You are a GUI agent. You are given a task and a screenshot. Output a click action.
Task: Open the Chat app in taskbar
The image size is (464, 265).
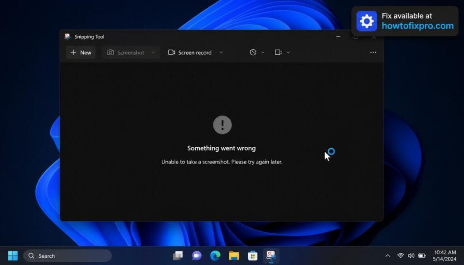(197, 255)
